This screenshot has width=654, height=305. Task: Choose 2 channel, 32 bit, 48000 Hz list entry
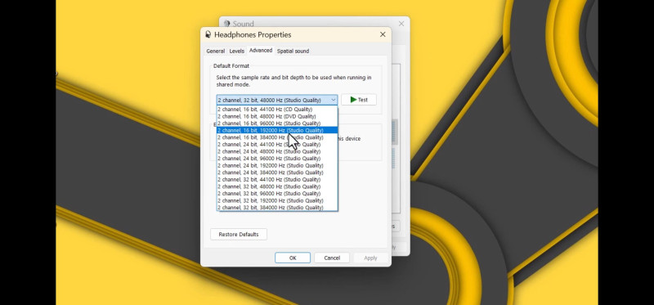[x=277, y=186]
